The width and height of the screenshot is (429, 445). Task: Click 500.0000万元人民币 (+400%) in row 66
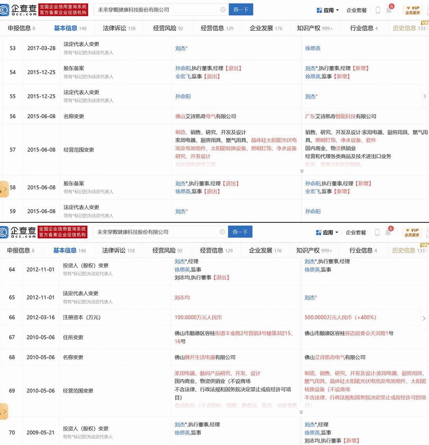(340, 317)
